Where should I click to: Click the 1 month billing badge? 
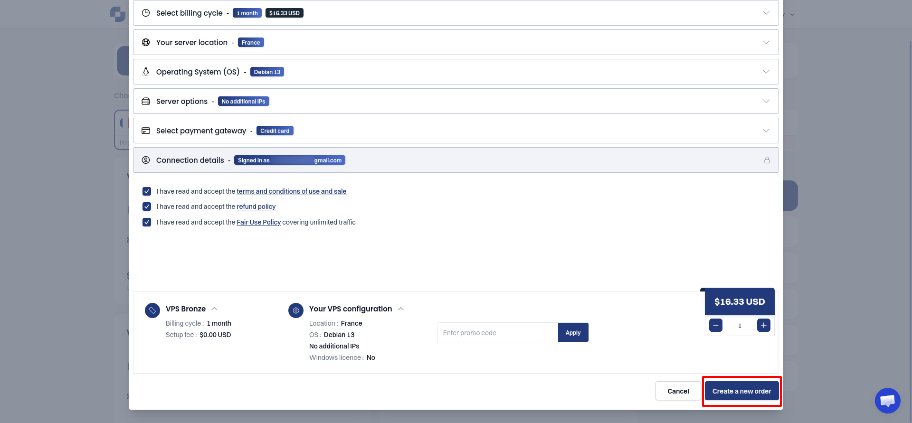click(247, 13)
